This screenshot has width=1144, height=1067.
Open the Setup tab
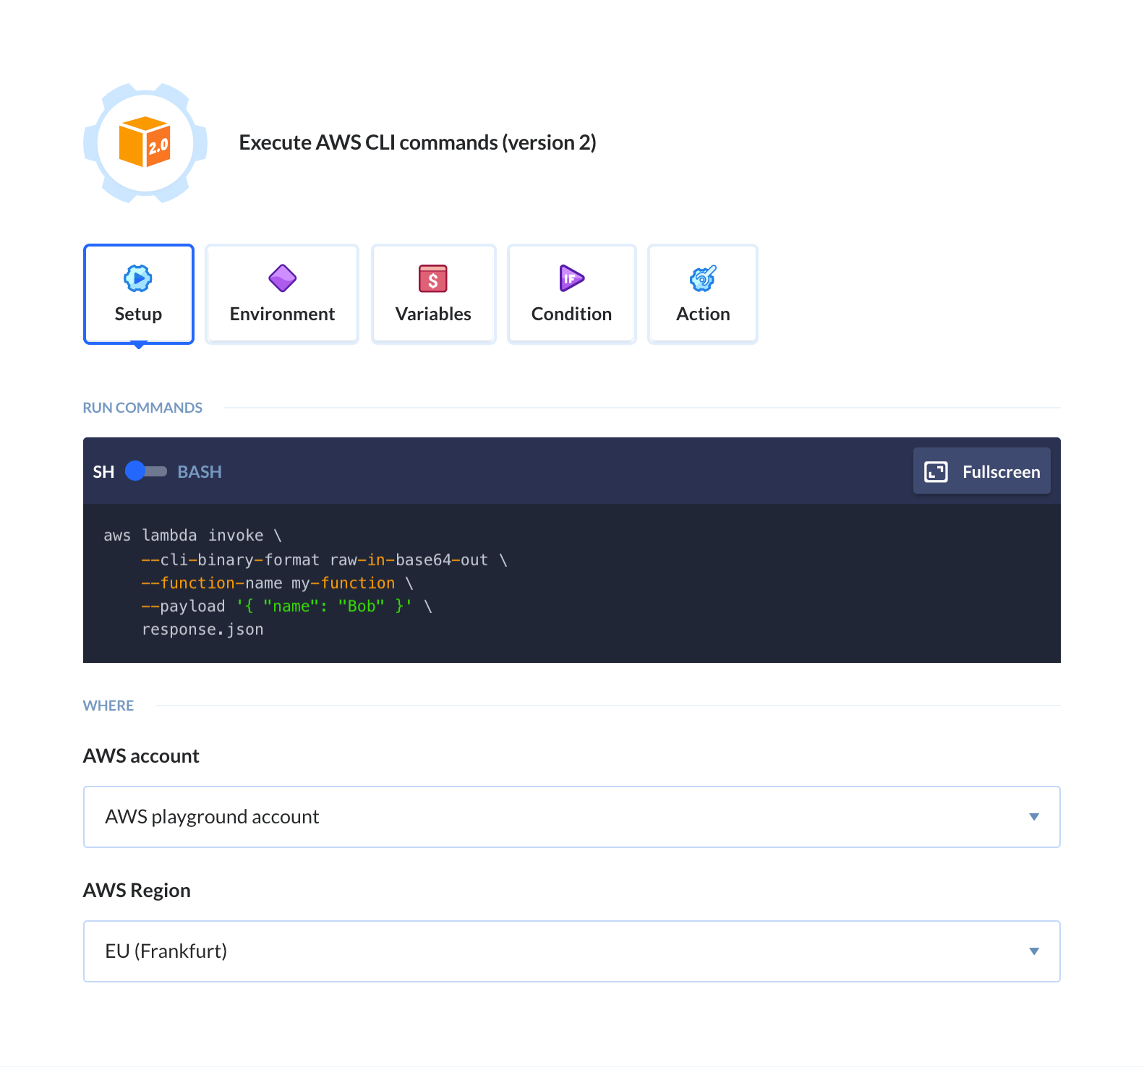[139, 294]
